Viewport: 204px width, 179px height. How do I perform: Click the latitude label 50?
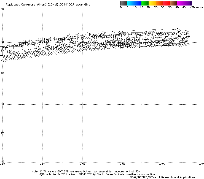point(2,9)
